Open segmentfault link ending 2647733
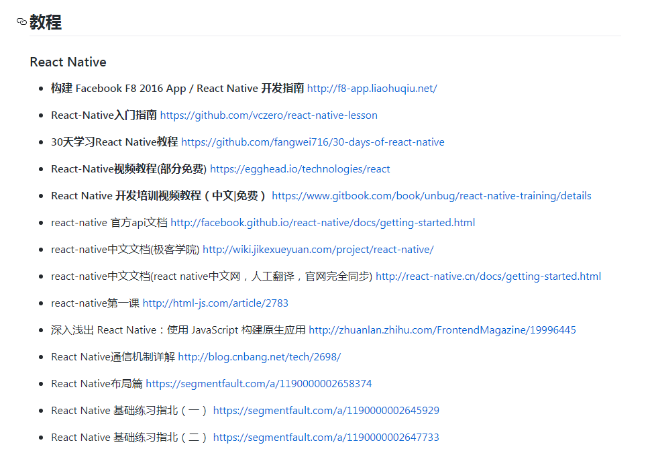 point(326,437)
